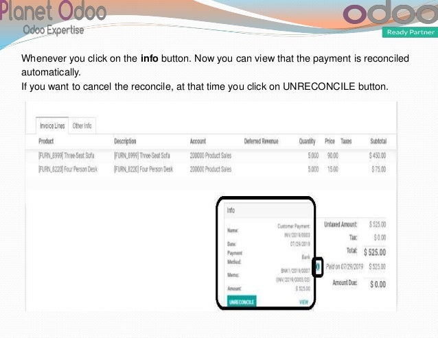The height and width of the screenshot is (338, 438).
Task: Click the Untaxed Amount value $ 525.00
Action: coord(378,224)
